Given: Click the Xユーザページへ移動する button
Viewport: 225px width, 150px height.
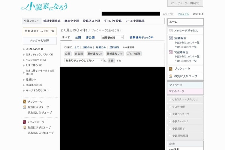Looking at the screenshot, I should (185, 3).
